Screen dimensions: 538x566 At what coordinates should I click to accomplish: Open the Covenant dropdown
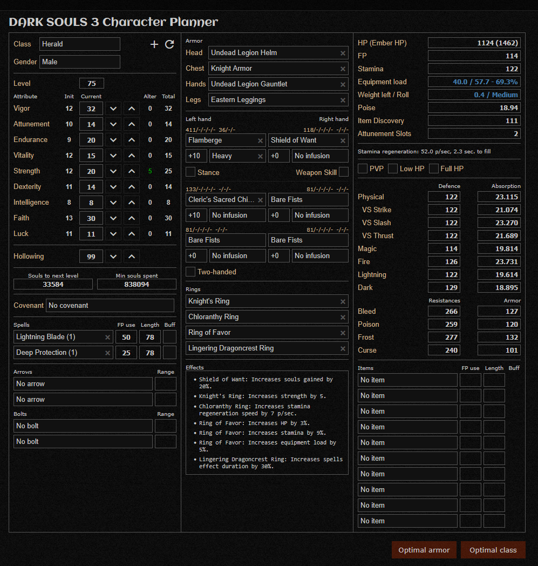coord(110,305)
